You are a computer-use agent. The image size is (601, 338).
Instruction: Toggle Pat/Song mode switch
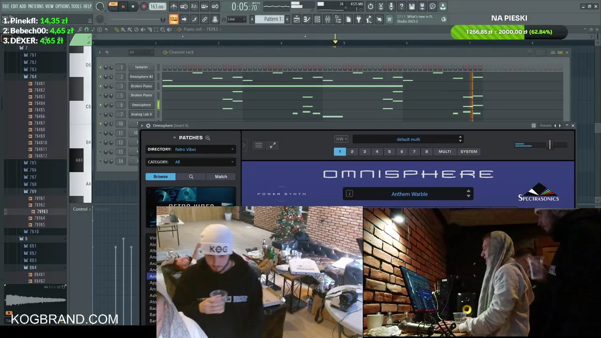(113, 6)
